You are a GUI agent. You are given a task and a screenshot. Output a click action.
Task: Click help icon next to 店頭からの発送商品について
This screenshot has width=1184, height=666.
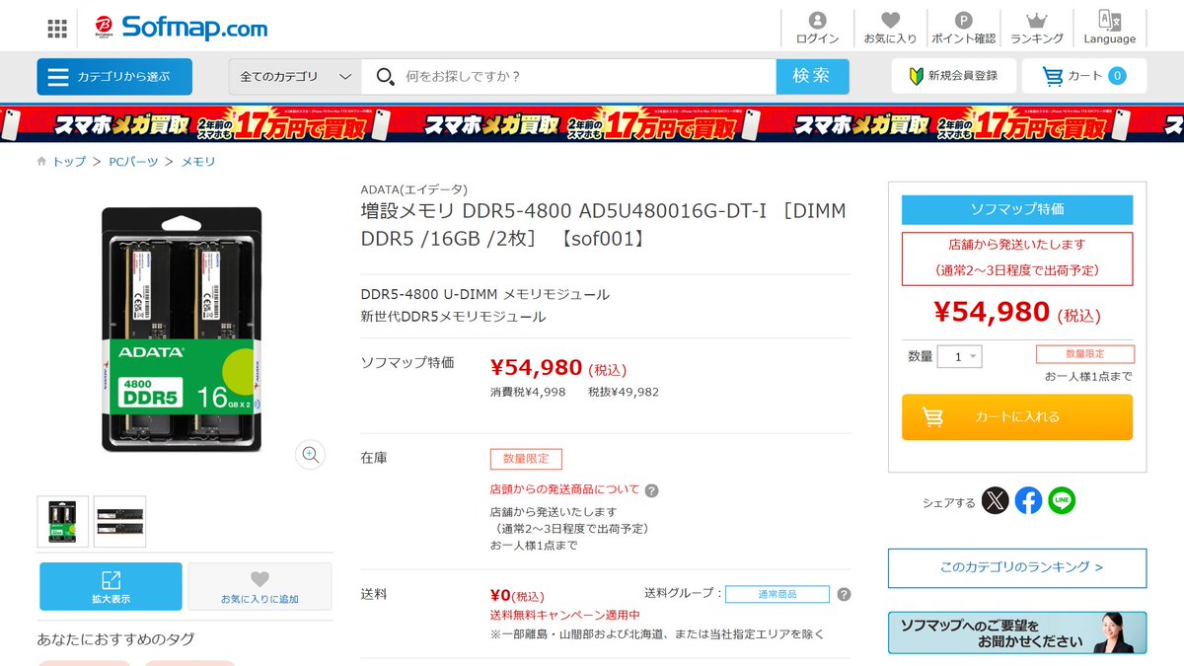(x=651, y=490)
